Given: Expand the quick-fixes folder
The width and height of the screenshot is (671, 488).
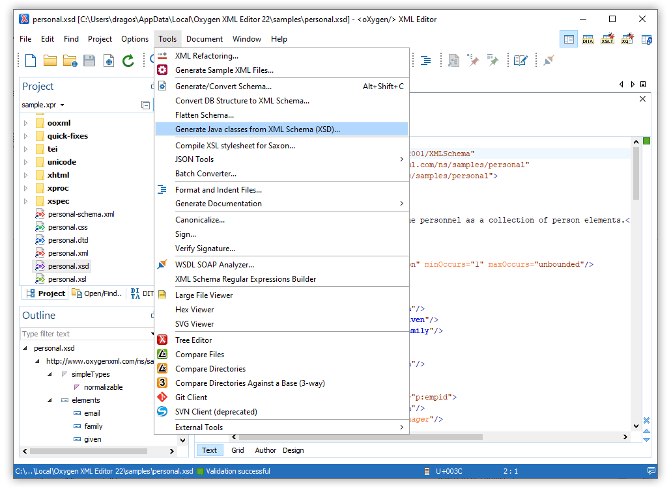Looking at the screenshot, I should (25, 136).
